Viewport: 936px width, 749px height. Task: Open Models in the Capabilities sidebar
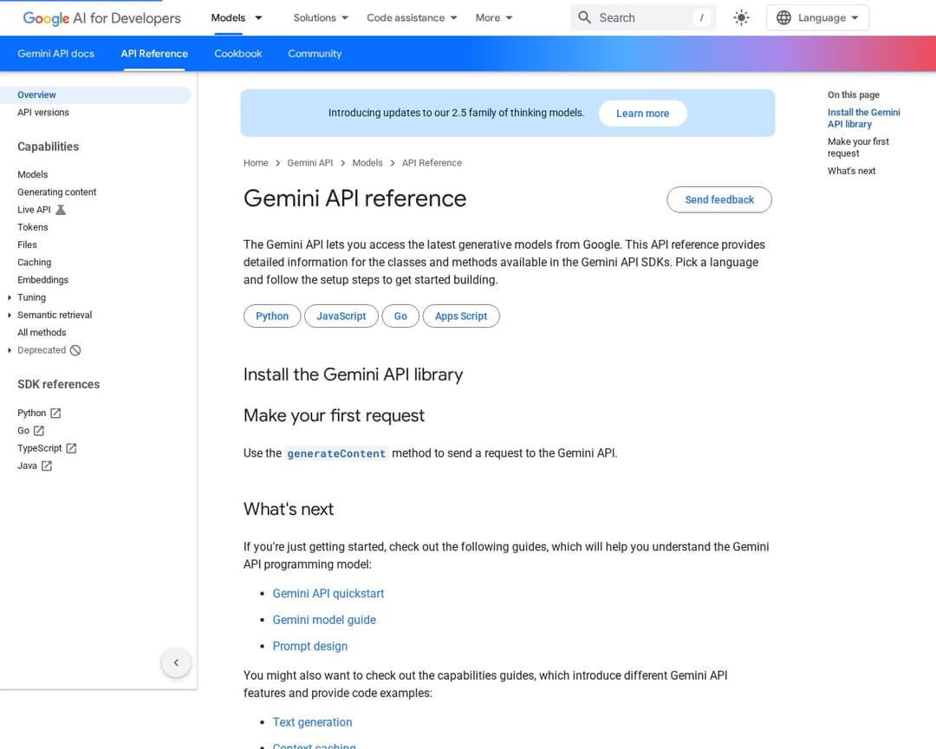32,174
